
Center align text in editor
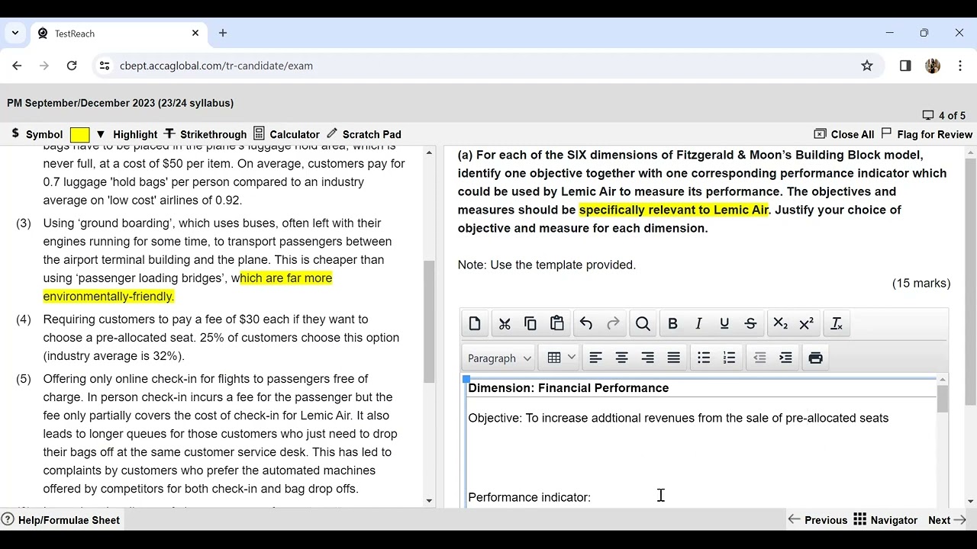(x=621, y=358)
